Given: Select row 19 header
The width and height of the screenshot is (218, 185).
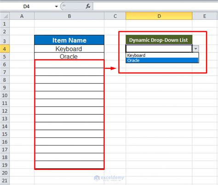Looking at the screenshot, I should coord(5,165).
